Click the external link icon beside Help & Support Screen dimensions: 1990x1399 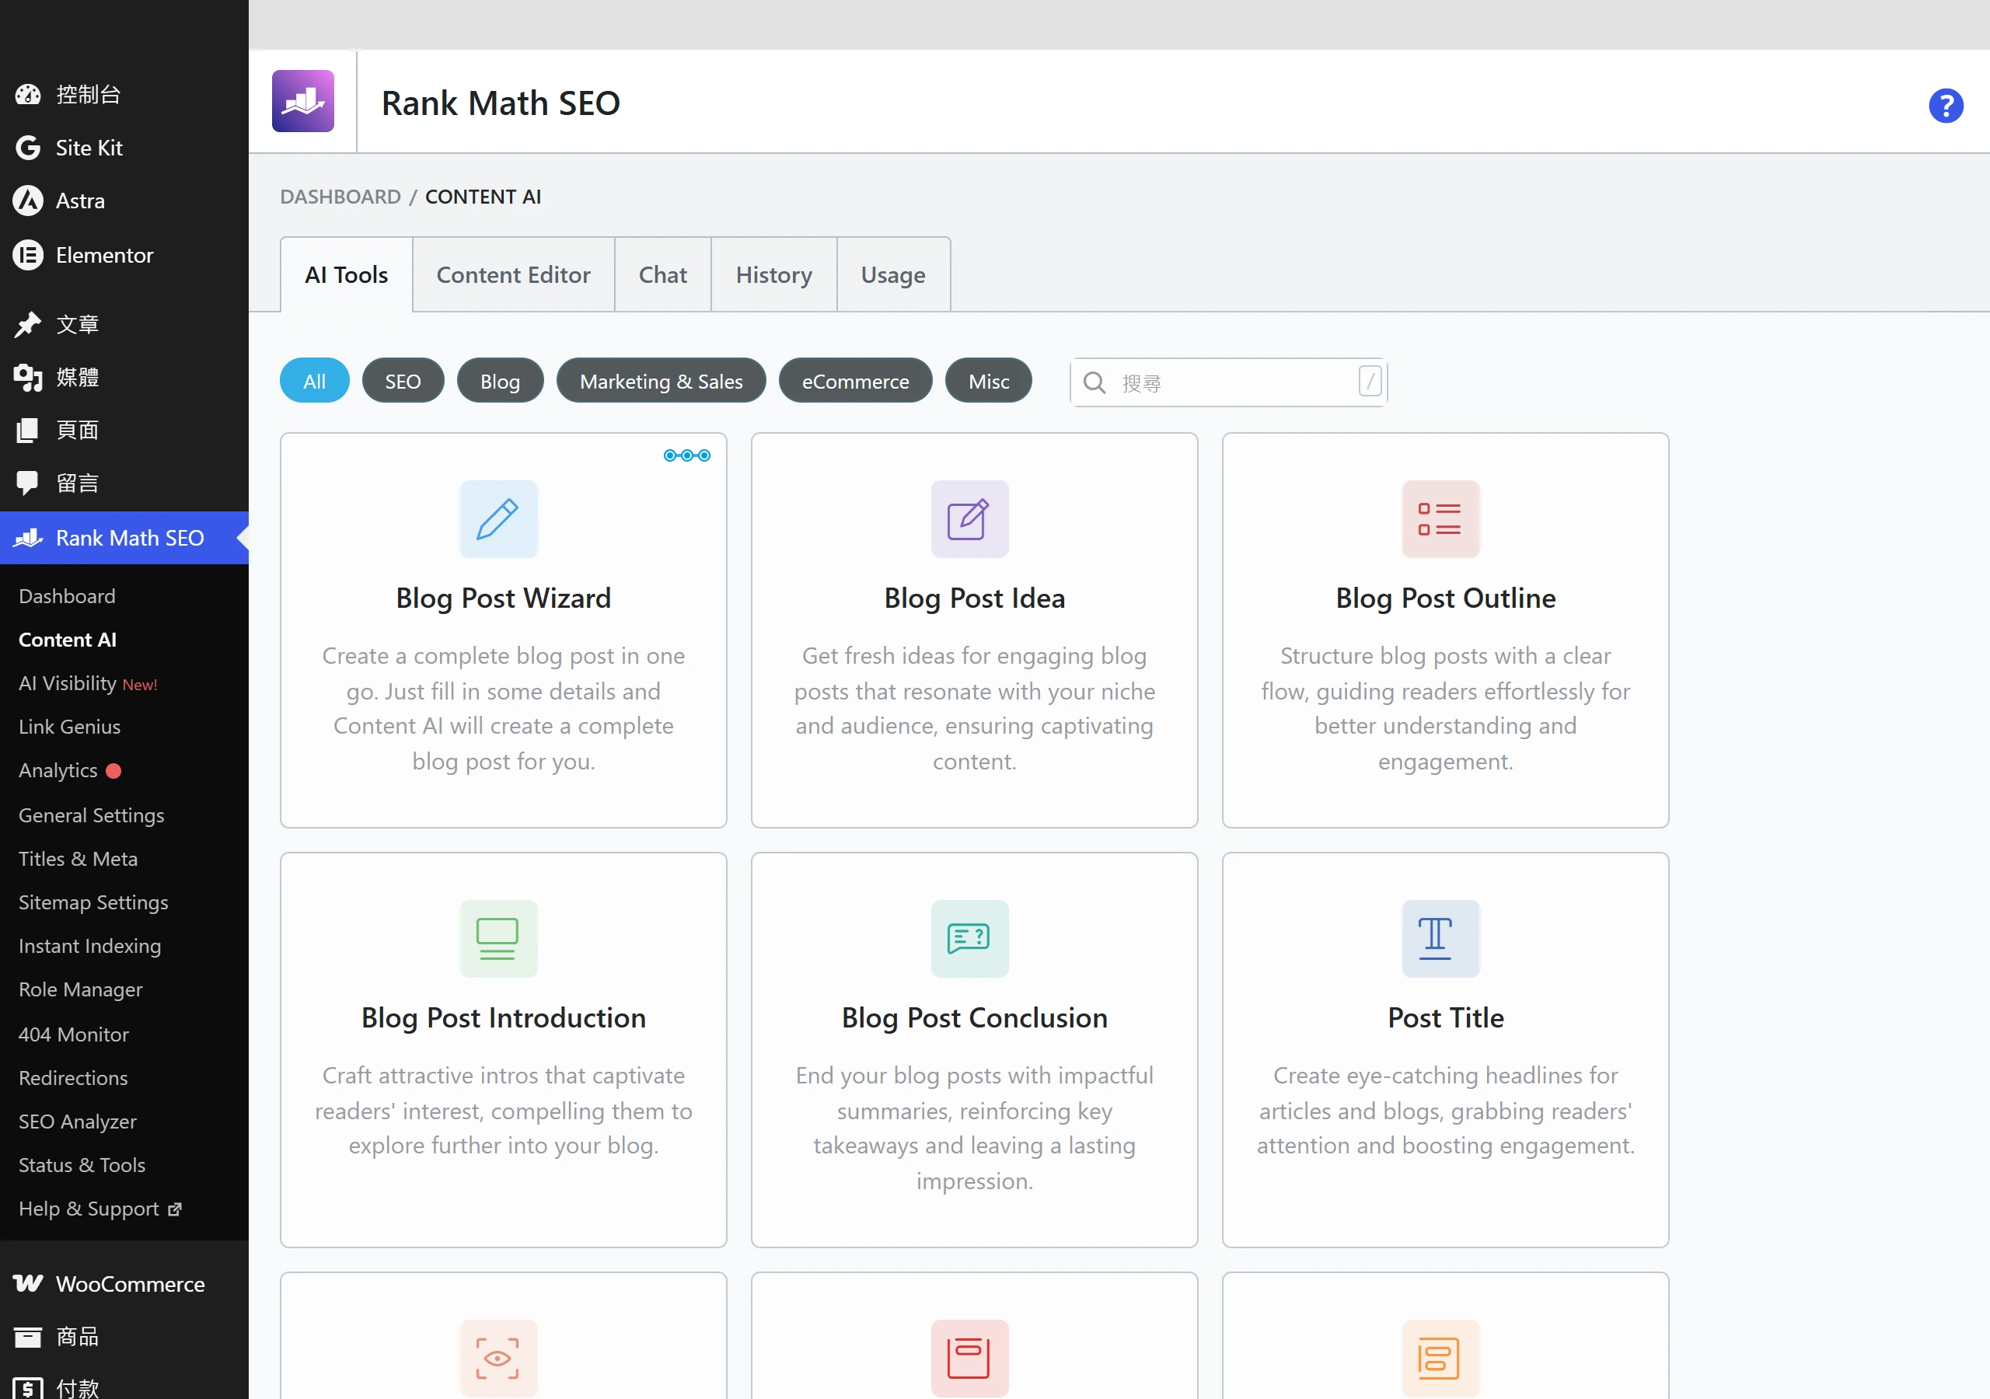pos(175,1209)
